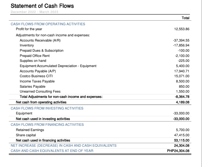Click 'Total Adjustments for non-cash income and expenses:'
This screenshot has width=202, height=167.
tap(61, 97)
